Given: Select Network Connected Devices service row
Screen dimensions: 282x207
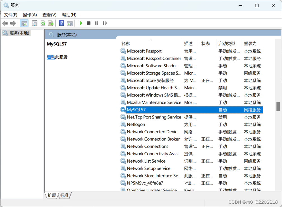Looking at the screenshot, I should (192, 132).
